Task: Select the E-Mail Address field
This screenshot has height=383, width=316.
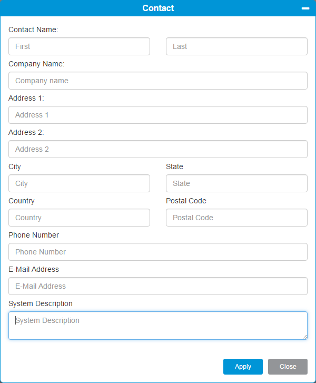Action: [x=158, y=286]
